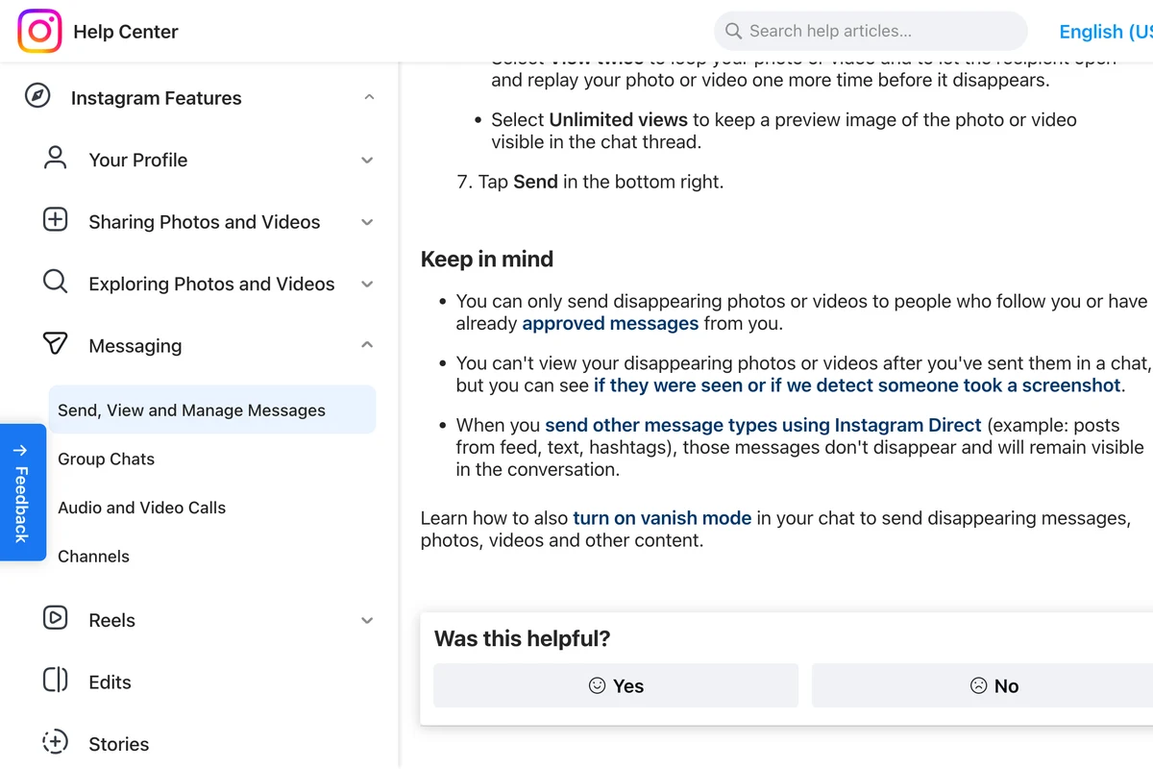The width and height of the screenshot is (1153, 769).
Task: Open Audio and Video Calls topic
Action: 141,508
